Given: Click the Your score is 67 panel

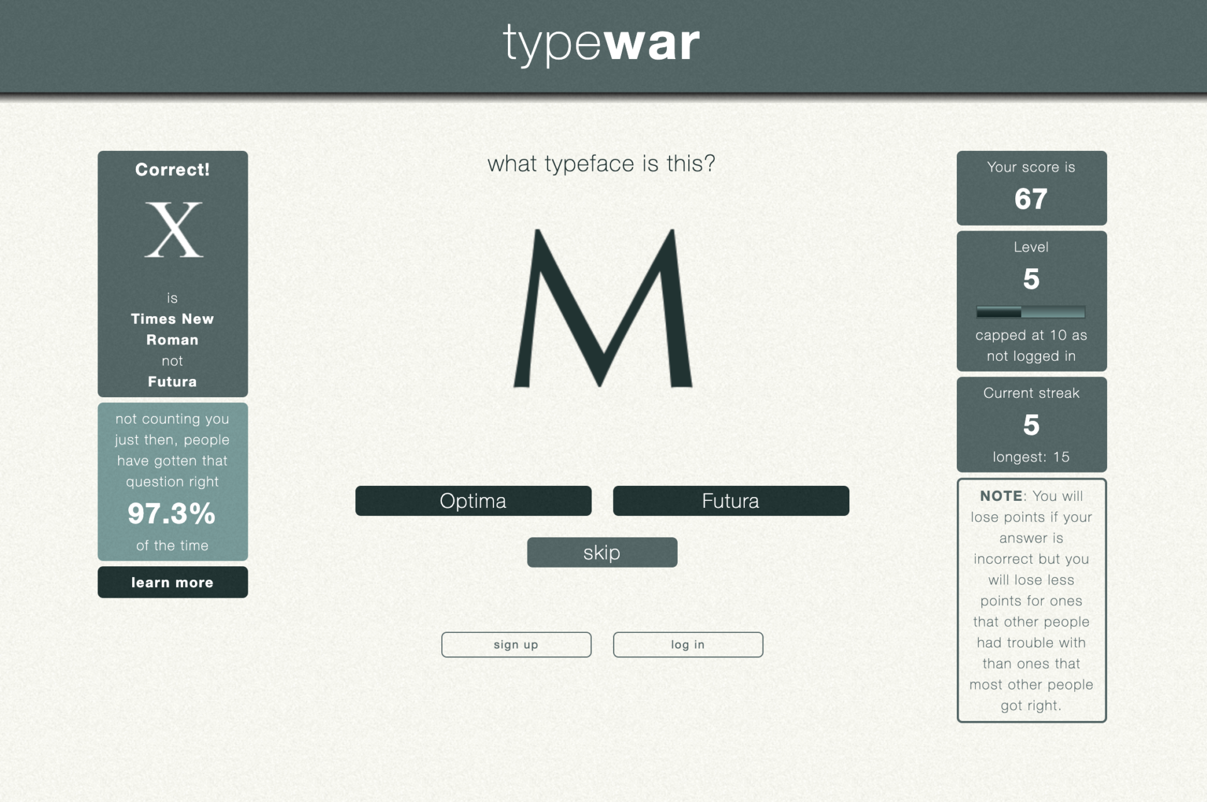Looking at the screenshot, I should 1031,187.
